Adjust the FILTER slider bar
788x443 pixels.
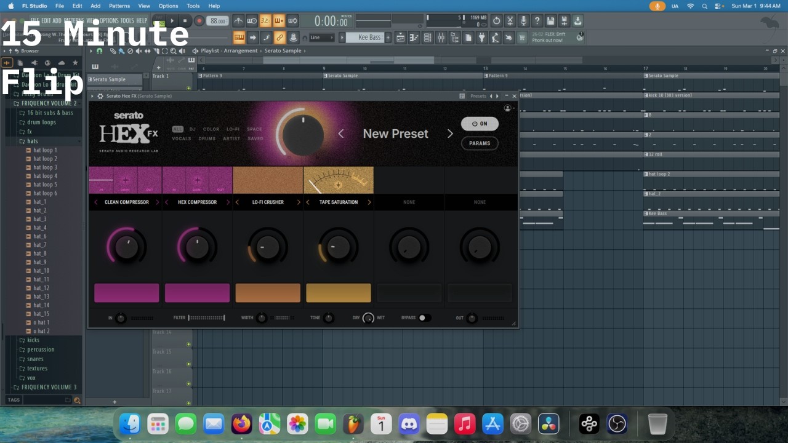click(x=206, y=317)
